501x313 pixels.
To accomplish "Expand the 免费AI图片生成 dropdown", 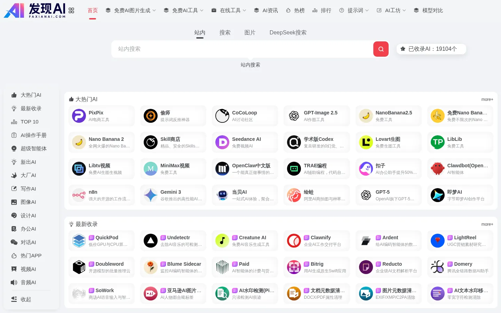I will coord(131,10).
